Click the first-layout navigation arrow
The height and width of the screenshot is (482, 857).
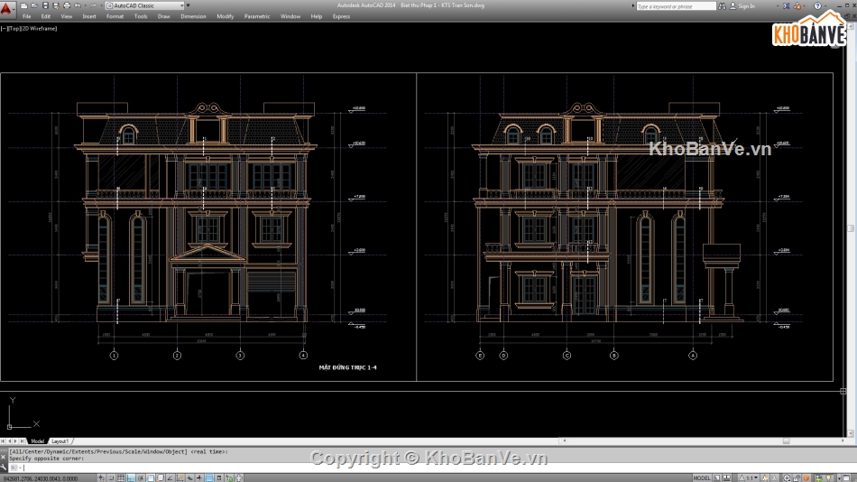click(4, 441)
